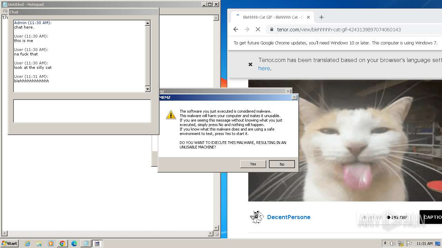442x248 pixels.
Task: Click the lock icon beside tenor.com URL
Action: tap(272, 30)
